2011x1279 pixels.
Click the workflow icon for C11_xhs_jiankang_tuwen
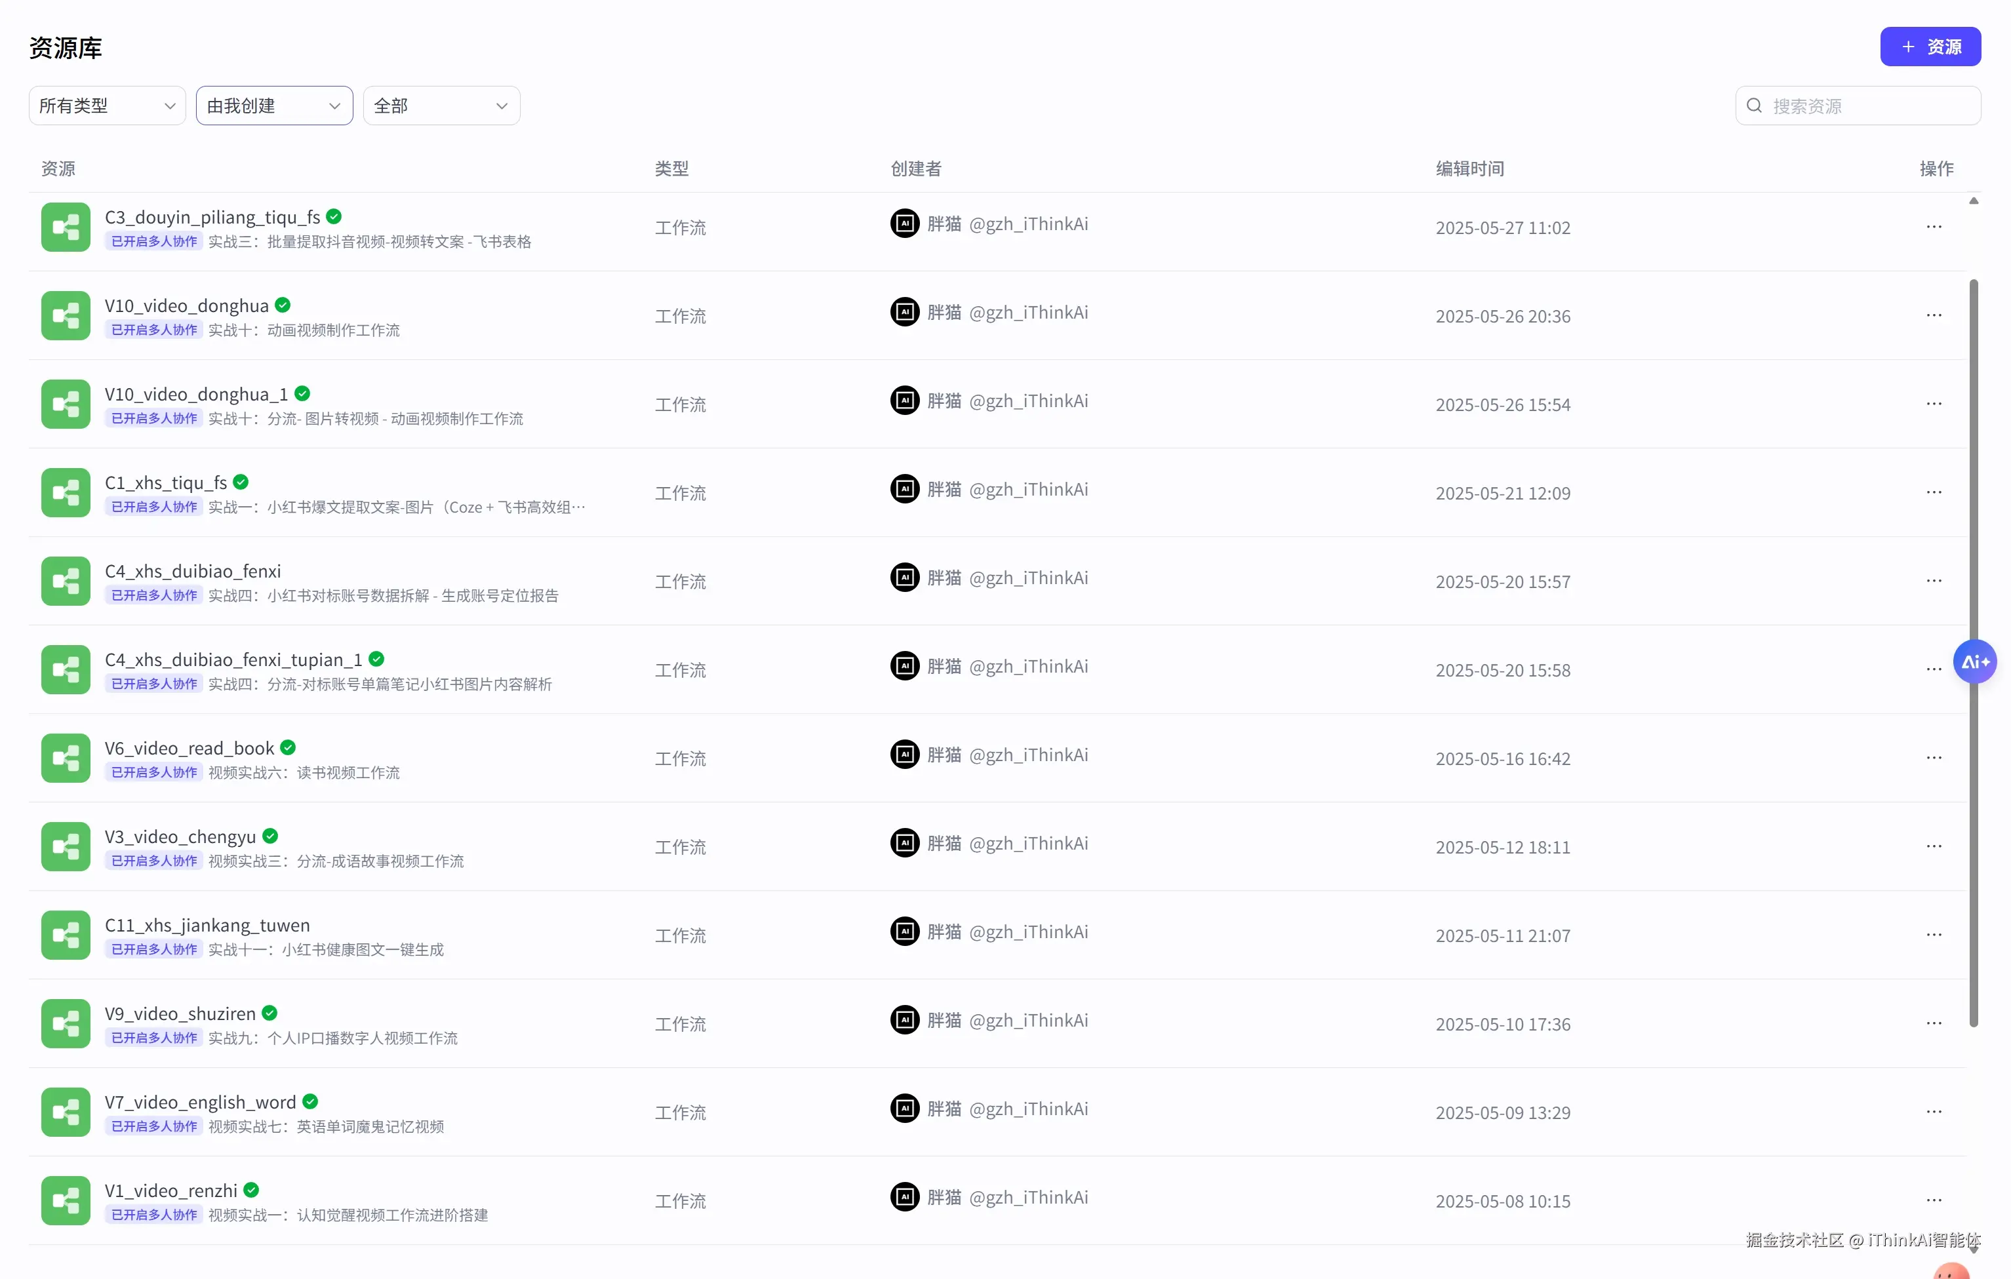[x=65, y=935]
